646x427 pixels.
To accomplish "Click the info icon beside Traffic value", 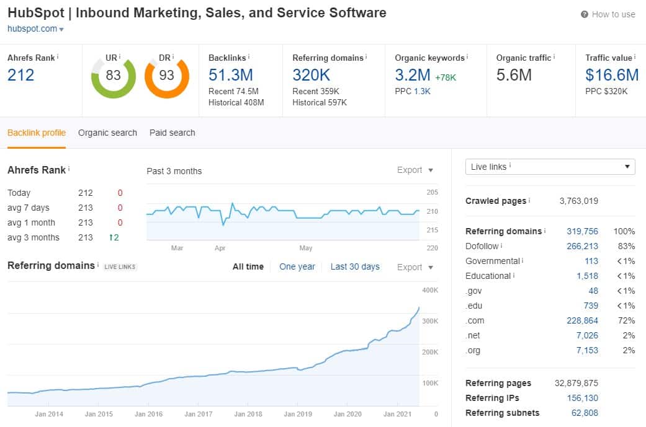I will pyautogui.click(x=635, y=56).
